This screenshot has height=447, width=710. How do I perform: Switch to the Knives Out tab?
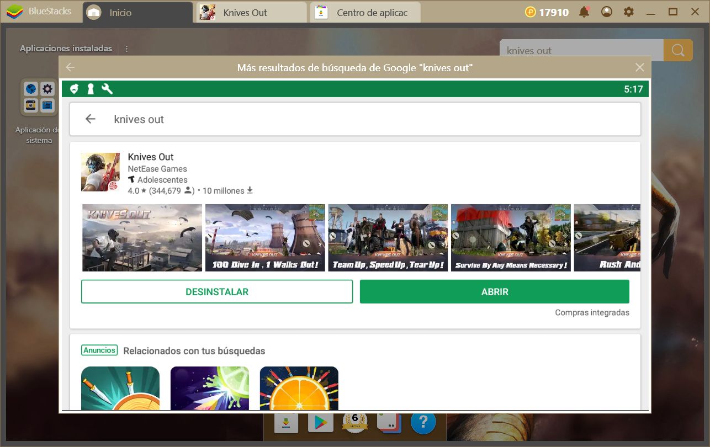click(x=251, y=12)
